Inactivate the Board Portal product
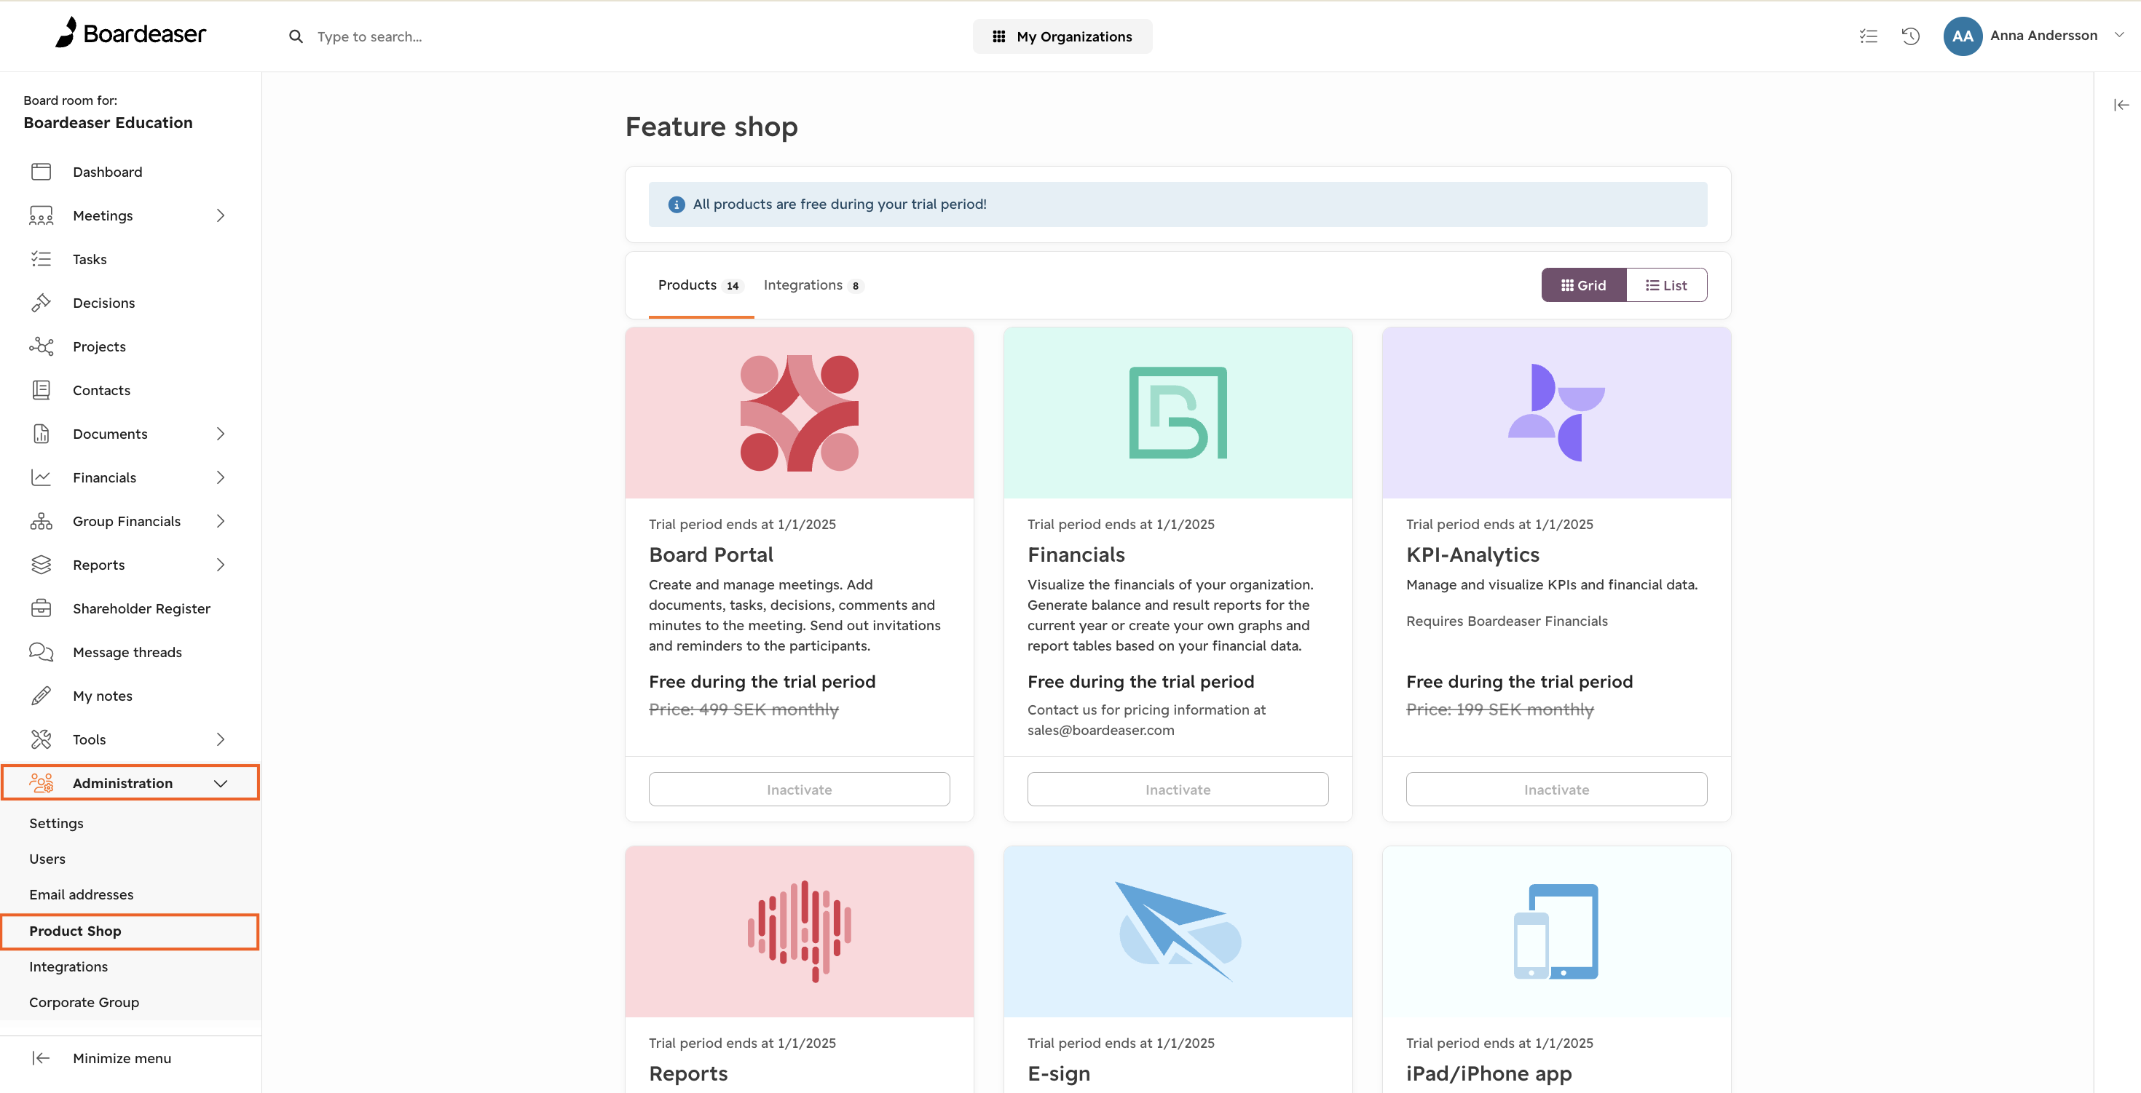 pos(799,789)
